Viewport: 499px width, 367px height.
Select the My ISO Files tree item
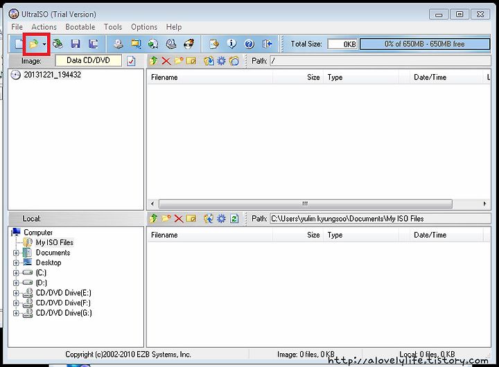click(x=55, y=242)
